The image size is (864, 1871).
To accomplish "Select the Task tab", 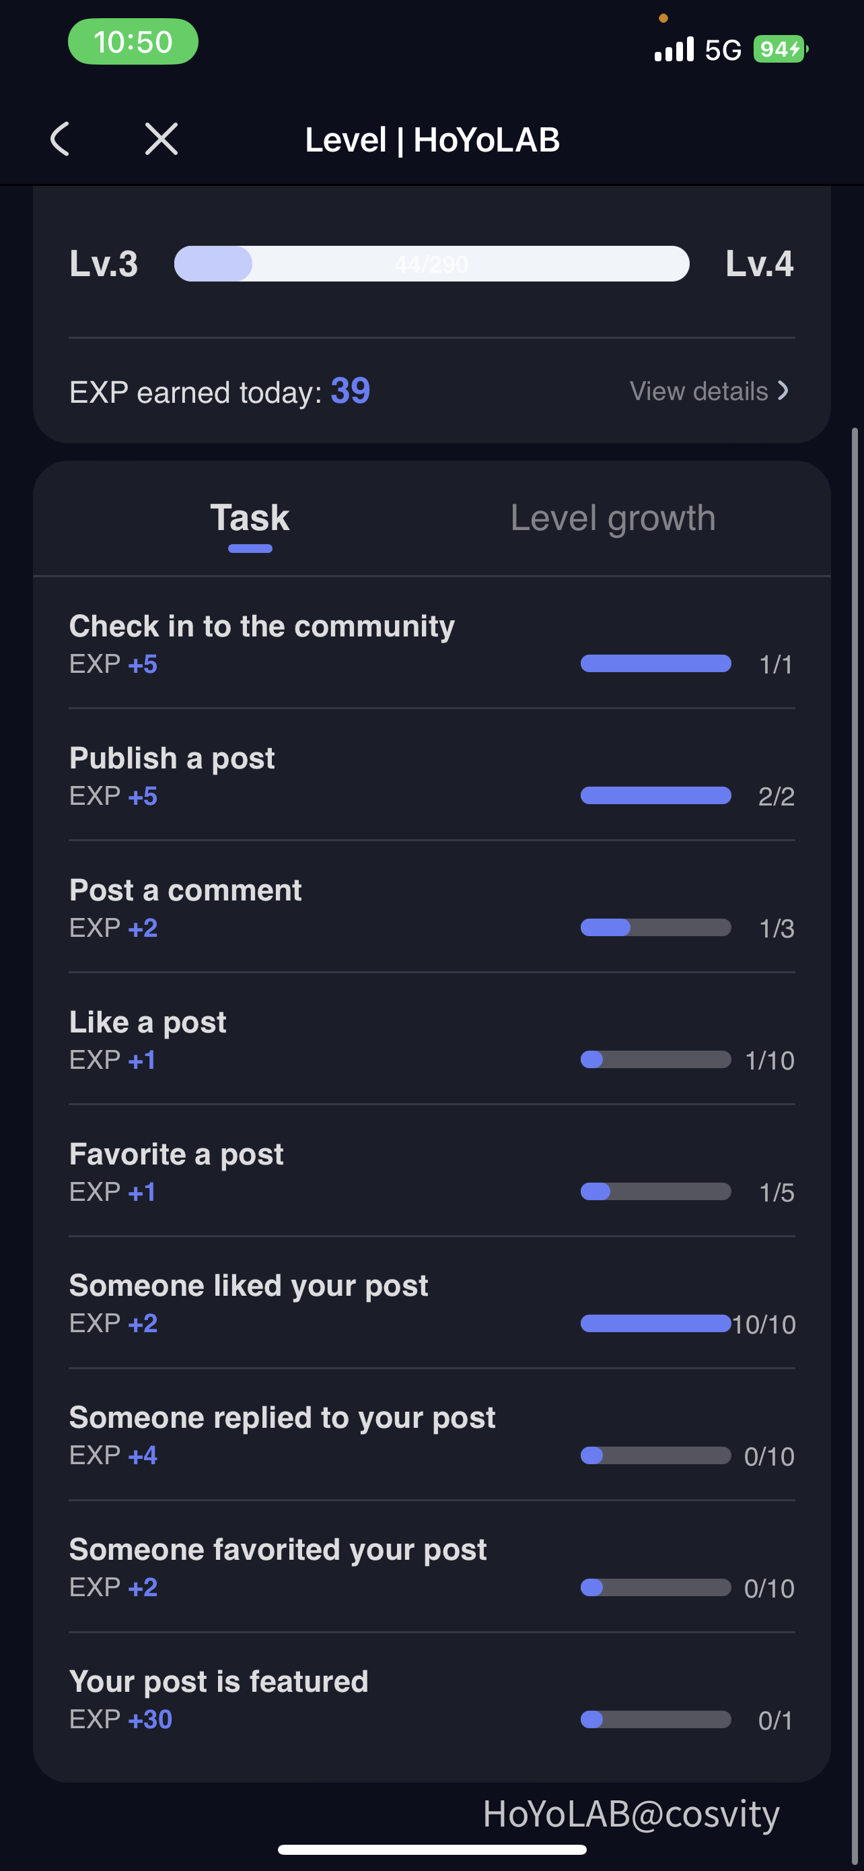I will click(250, 518).
